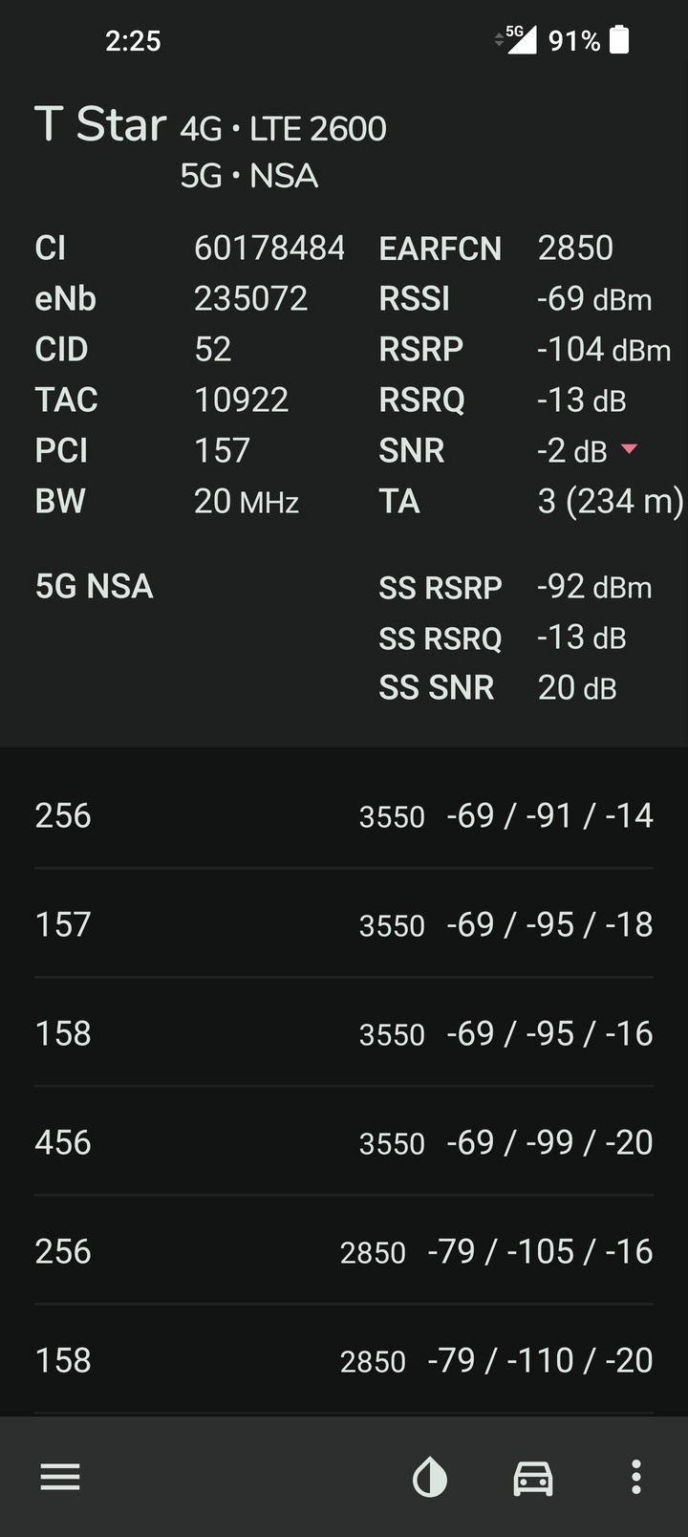
Task: Select neighbor cell 256 on 3550
Action: click(x=344, y=815)
